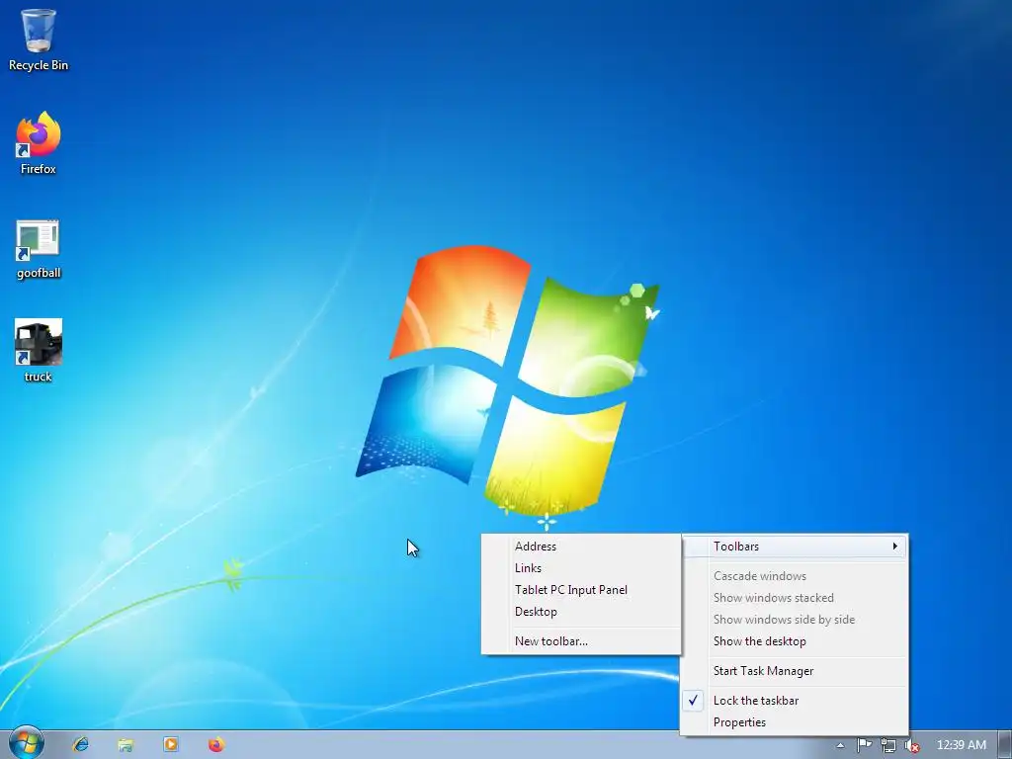The height and width of the screenshot is (759, 1012).
Task: Select the Firefox desktop shortcut
Action: point(39,143)
